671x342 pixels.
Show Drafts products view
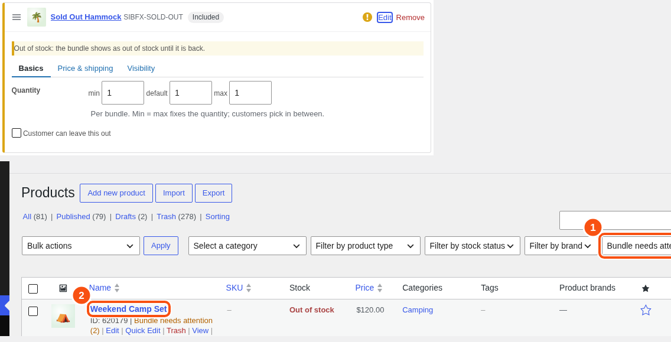click(x=125, y=217)
